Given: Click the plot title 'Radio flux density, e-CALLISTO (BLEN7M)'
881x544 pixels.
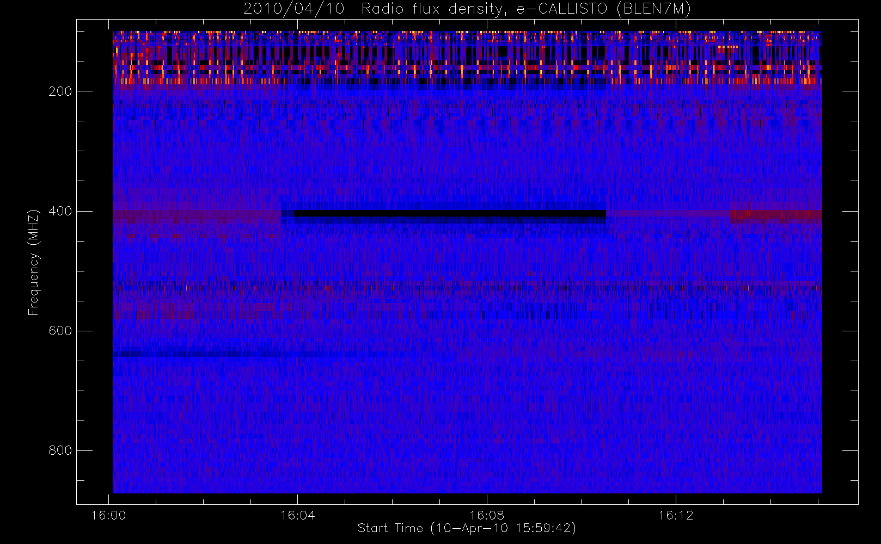Looking at the screenshot, I should point(526,9).
